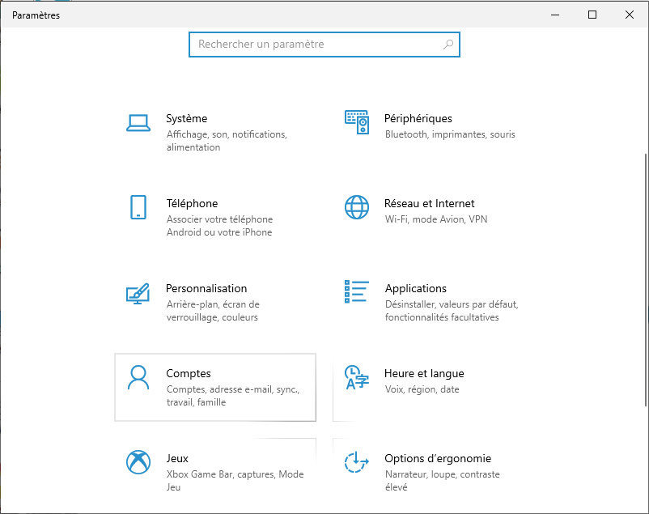Click the Système laptop icon
The image size is (649, 514).
click(x=138, y=122)
